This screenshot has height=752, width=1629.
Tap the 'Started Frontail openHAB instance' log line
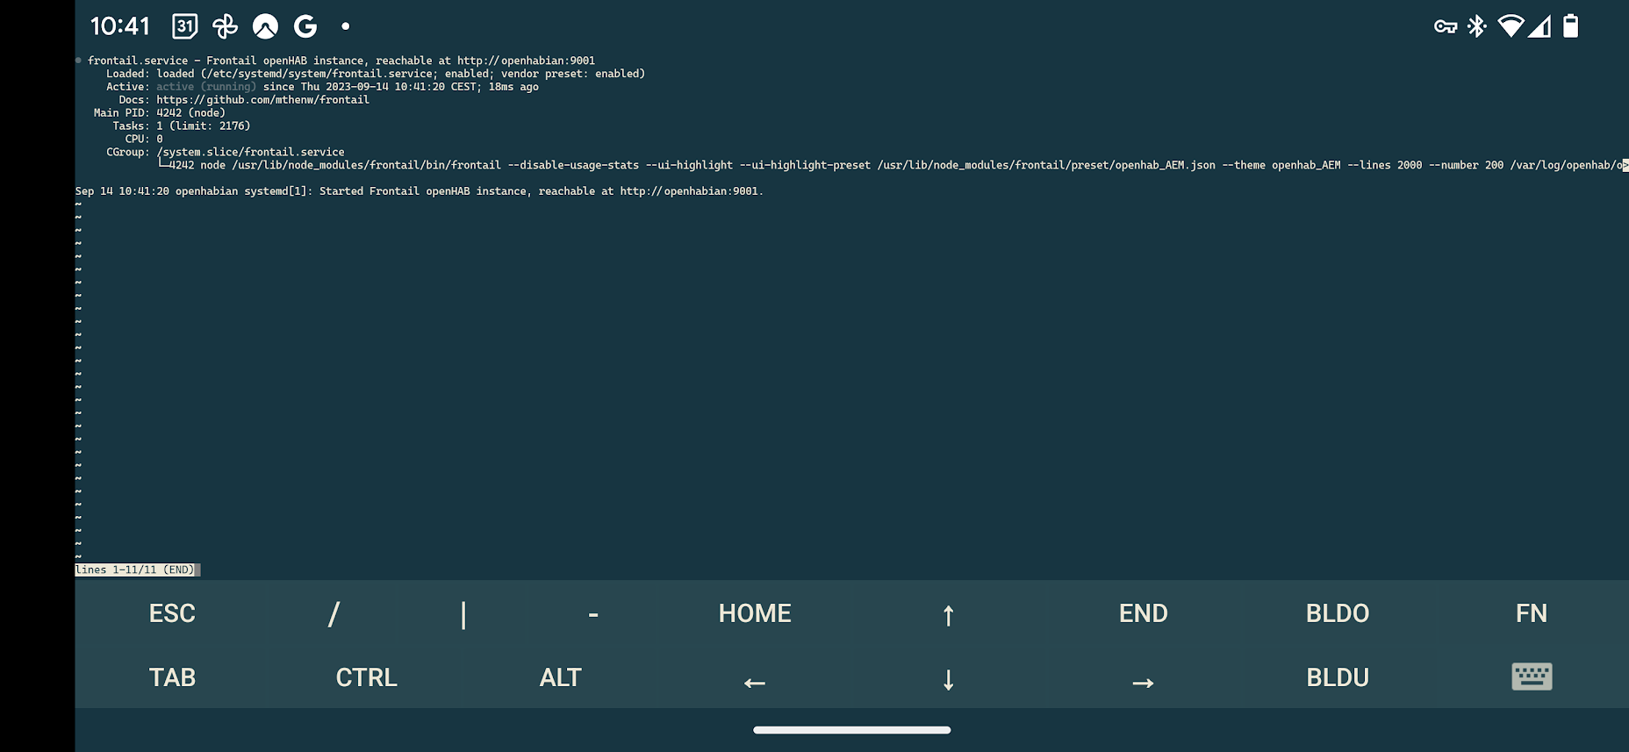point(420,191)
